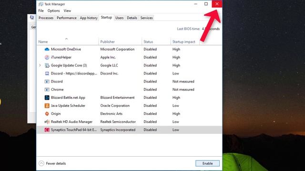Click the Synaptics TouchPad icon
This screenshot has height=171, width=305.
click(47, 130)
